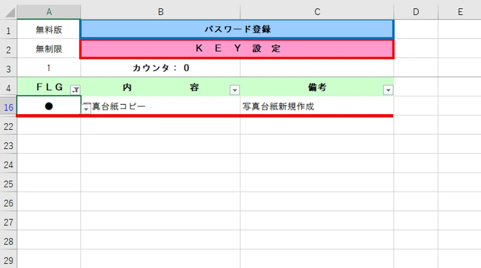Select the 無制限 cell
The height and width of the screenshot is (268, 481).
click(x=49, y=49)
